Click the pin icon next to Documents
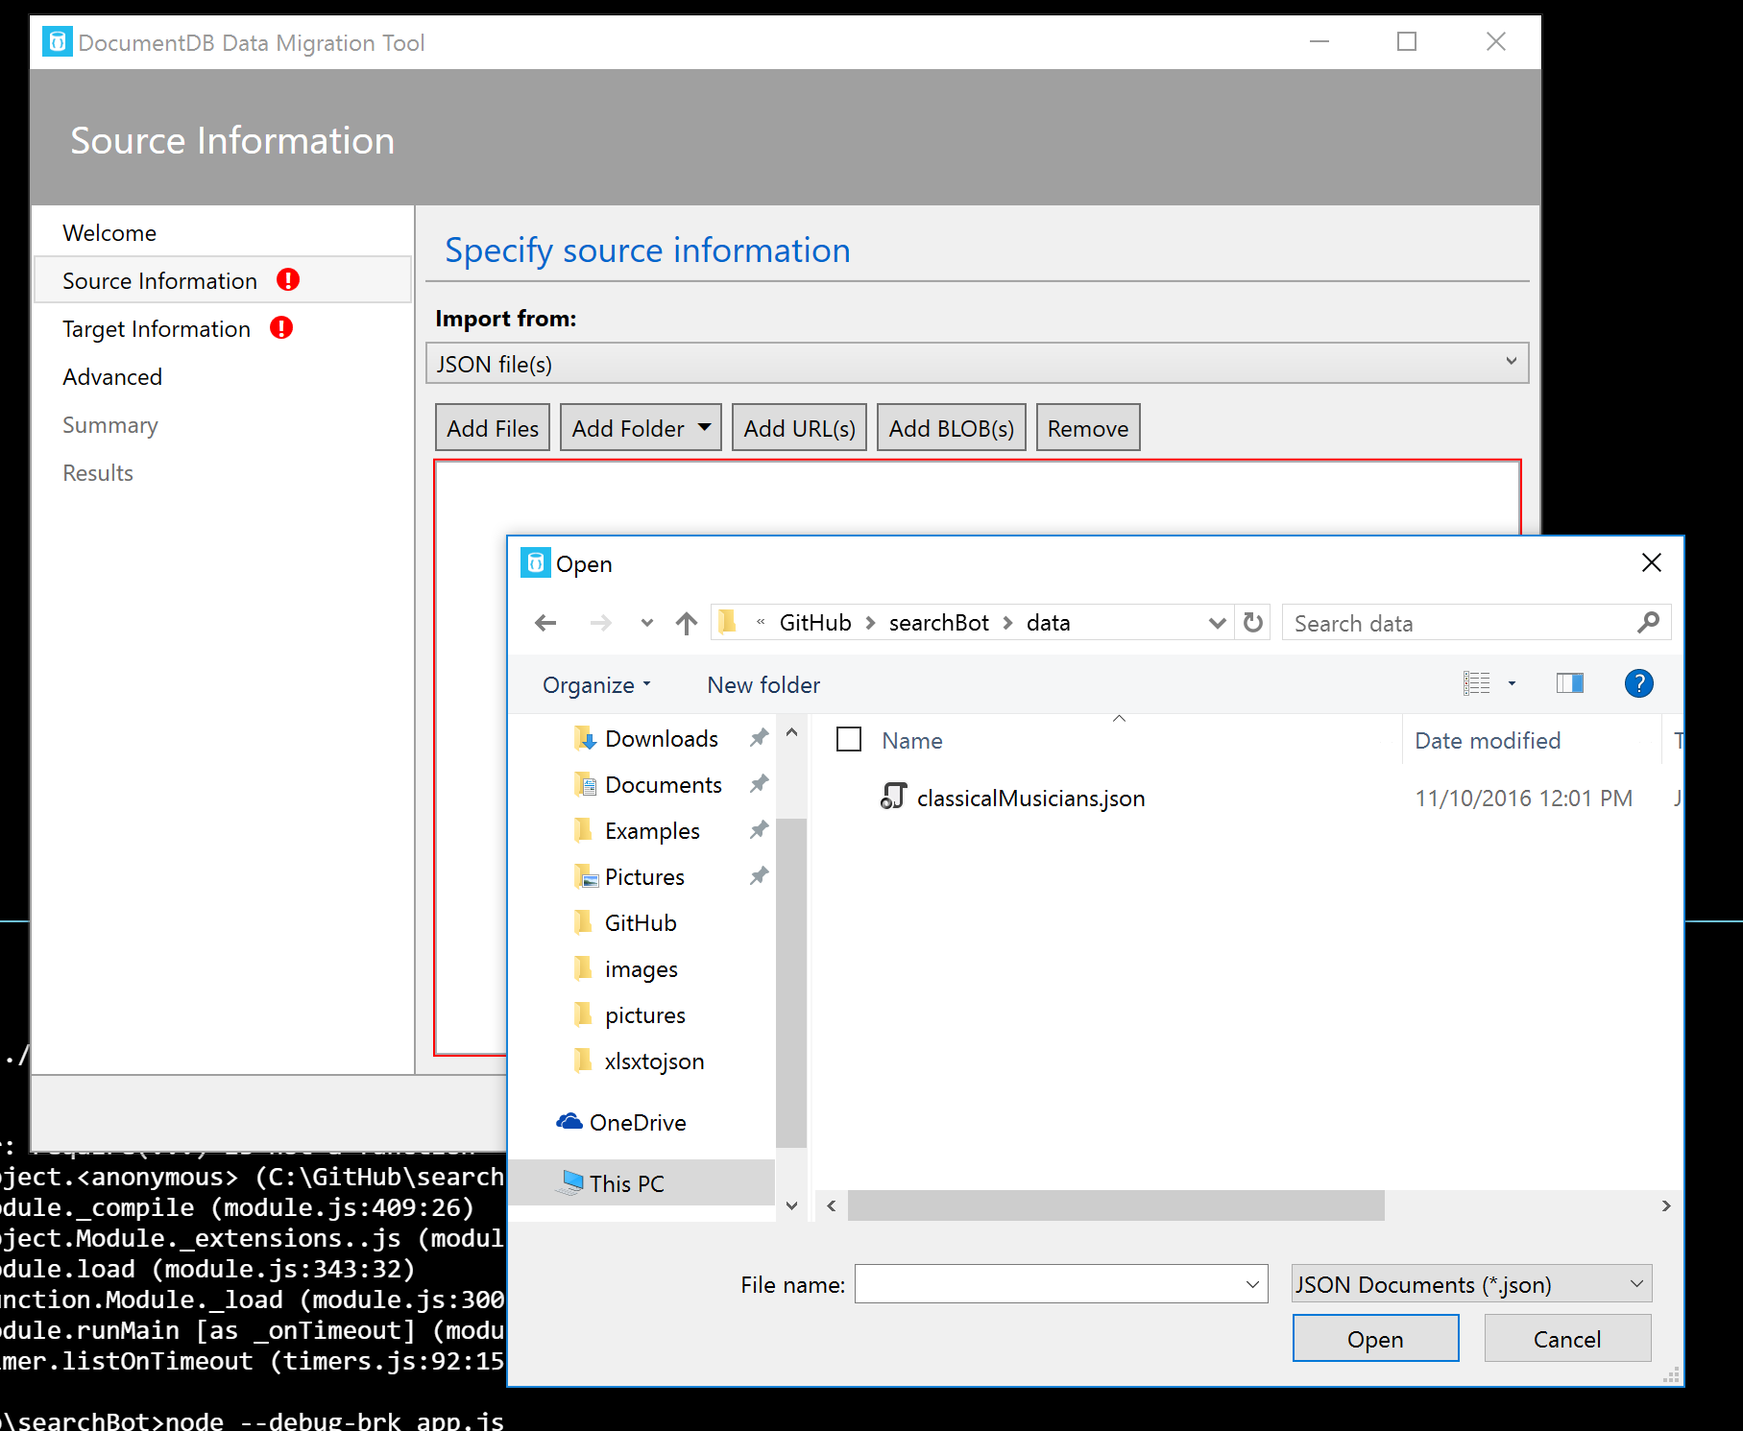Viewport: 1743px width, 1431px height. (759, 783)
